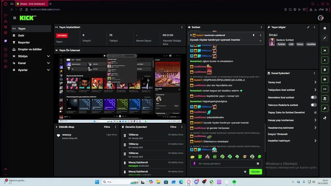Image resolution: width=331 pixels, height=186 pixels.
Task: Open Takipçilere özel sohbet options arrow
Action: (315, 90)
